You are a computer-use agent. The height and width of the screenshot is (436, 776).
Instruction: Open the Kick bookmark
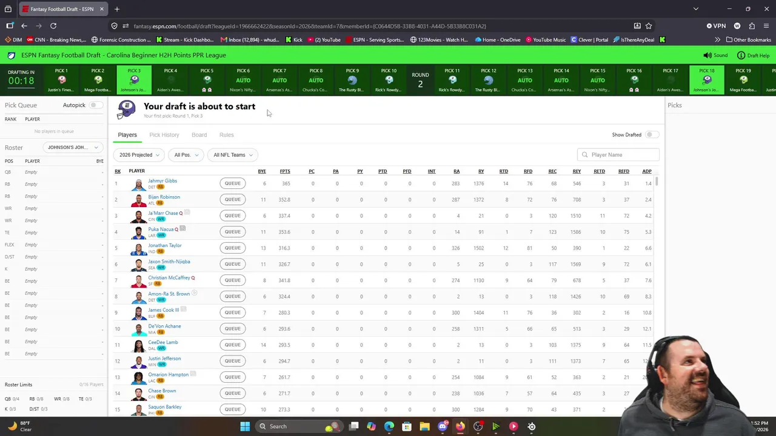tap(293, 40)
